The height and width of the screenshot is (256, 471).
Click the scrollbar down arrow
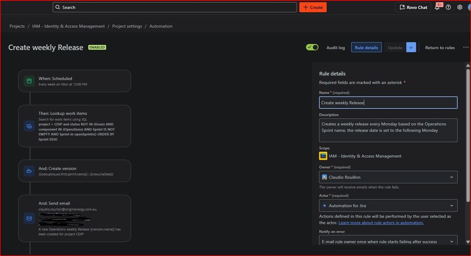pyautogui.click(x=468, y=242)
